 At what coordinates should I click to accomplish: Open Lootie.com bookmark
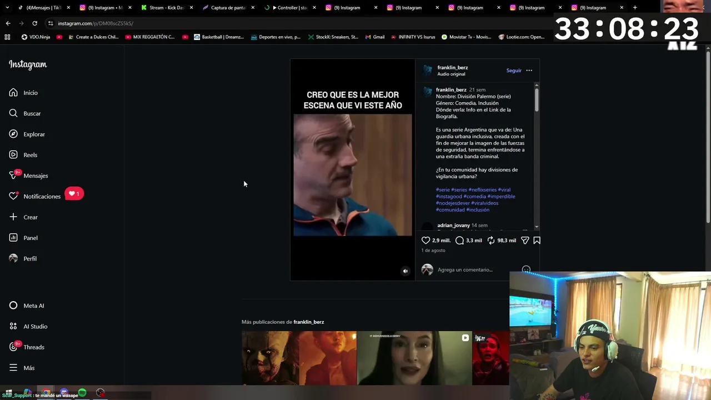pos(522,37)
